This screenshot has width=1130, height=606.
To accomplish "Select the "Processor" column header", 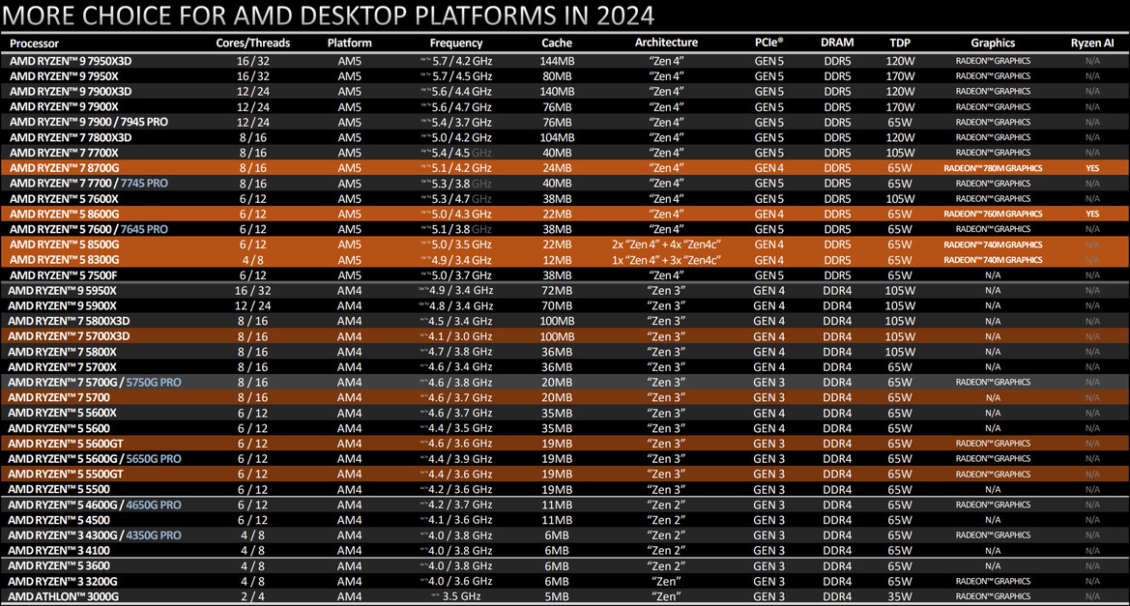I will pyautogui.click(x=34, y=43).
